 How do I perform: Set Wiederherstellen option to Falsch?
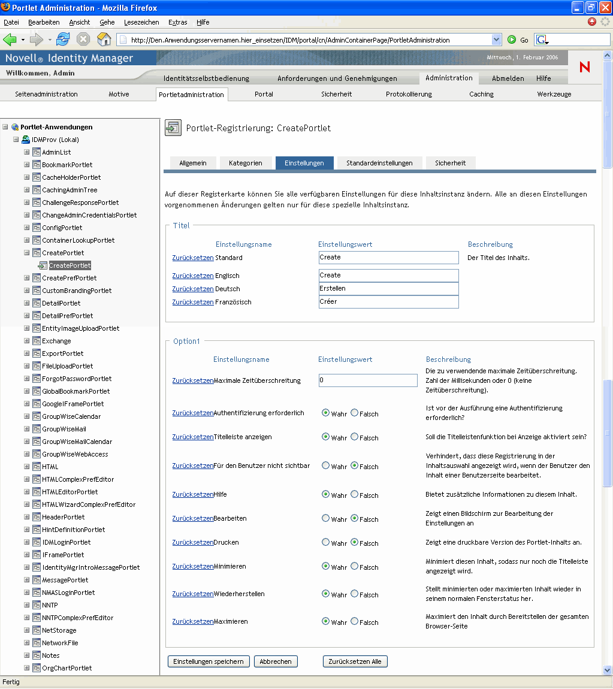(355, 593)
